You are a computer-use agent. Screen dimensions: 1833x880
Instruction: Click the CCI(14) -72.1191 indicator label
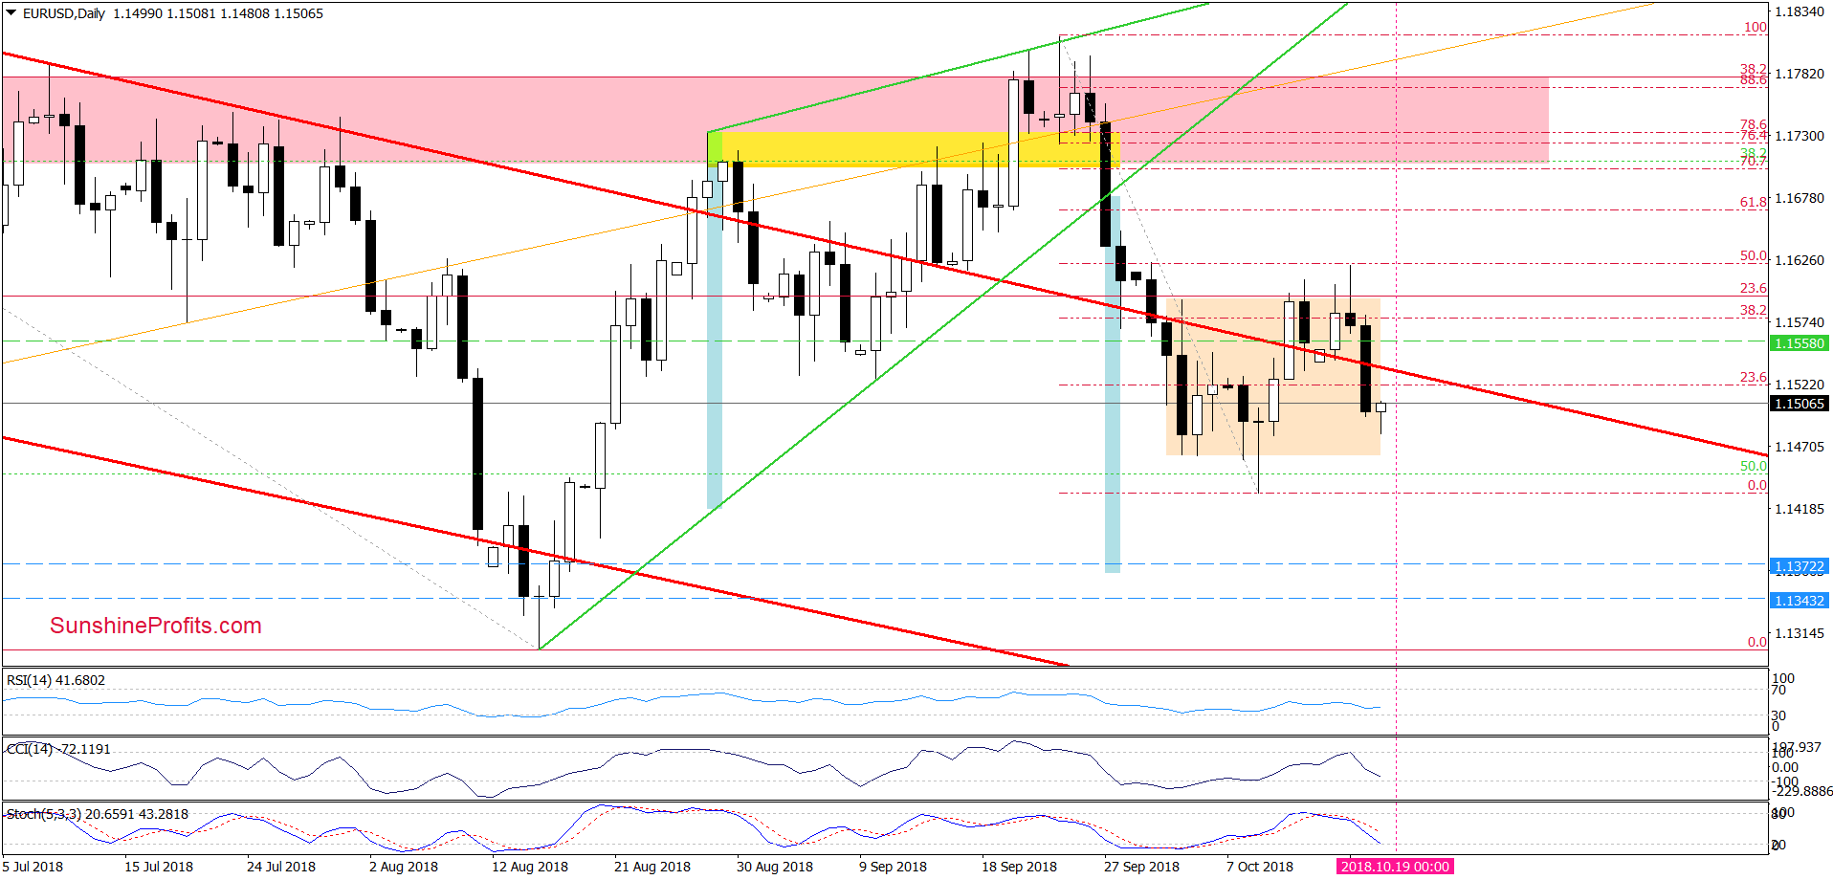point(59,749)
